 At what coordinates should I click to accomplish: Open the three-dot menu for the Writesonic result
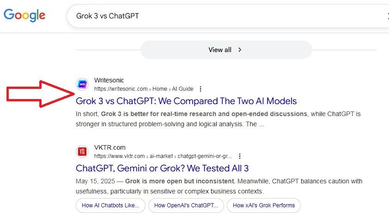coord(200,89)
